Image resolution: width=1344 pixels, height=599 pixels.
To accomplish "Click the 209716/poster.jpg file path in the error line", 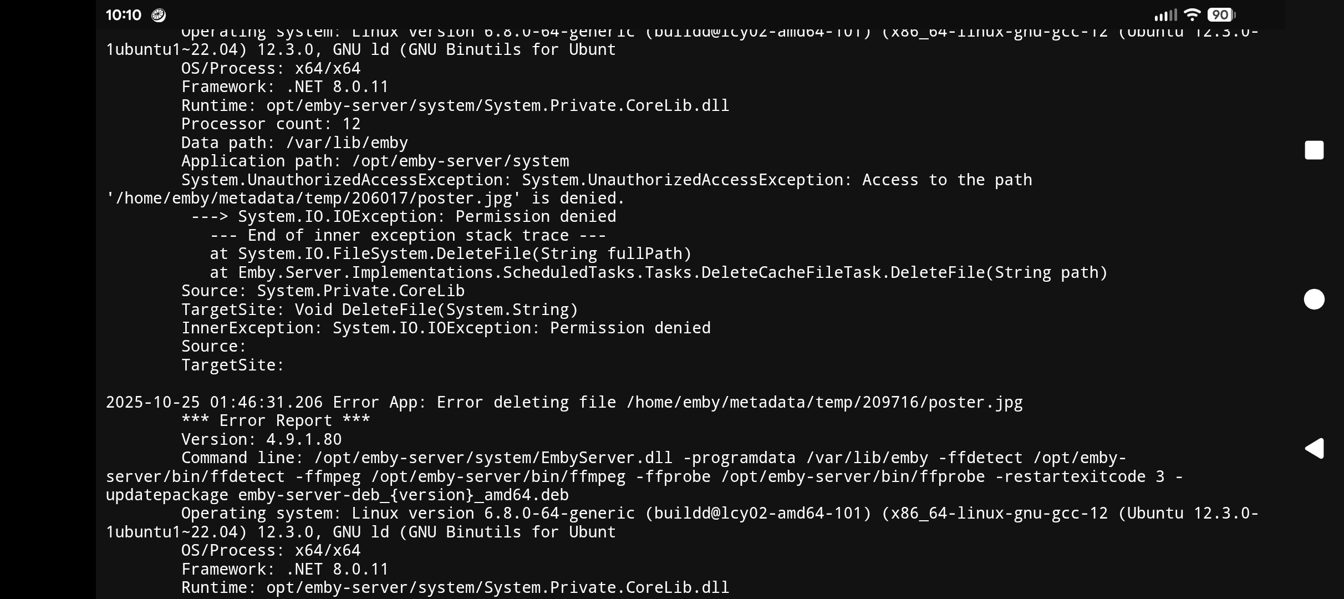I will pos(824,402).
